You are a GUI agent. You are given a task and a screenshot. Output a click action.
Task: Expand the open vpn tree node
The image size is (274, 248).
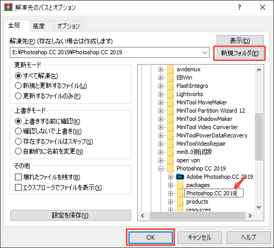click(x=160, y=160)
